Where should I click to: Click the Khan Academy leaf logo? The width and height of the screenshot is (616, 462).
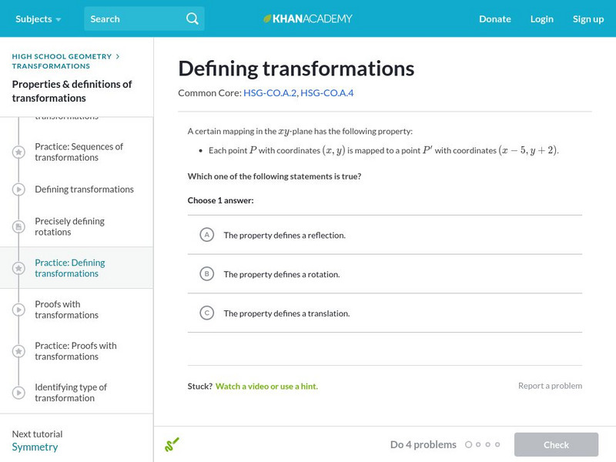[268, 18]
